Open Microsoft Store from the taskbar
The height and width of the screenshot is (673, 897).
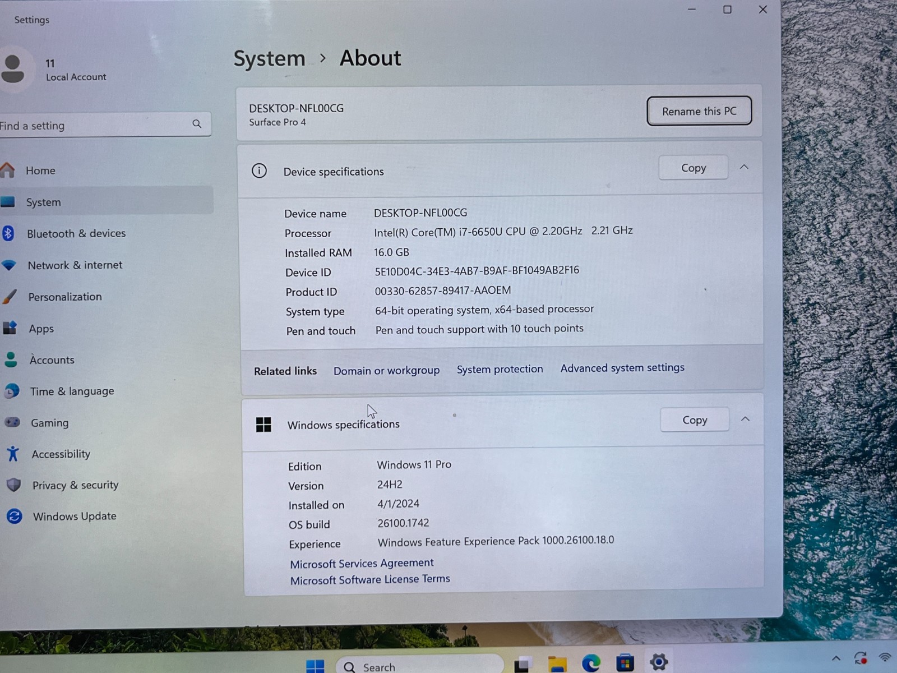pos(625,663)
